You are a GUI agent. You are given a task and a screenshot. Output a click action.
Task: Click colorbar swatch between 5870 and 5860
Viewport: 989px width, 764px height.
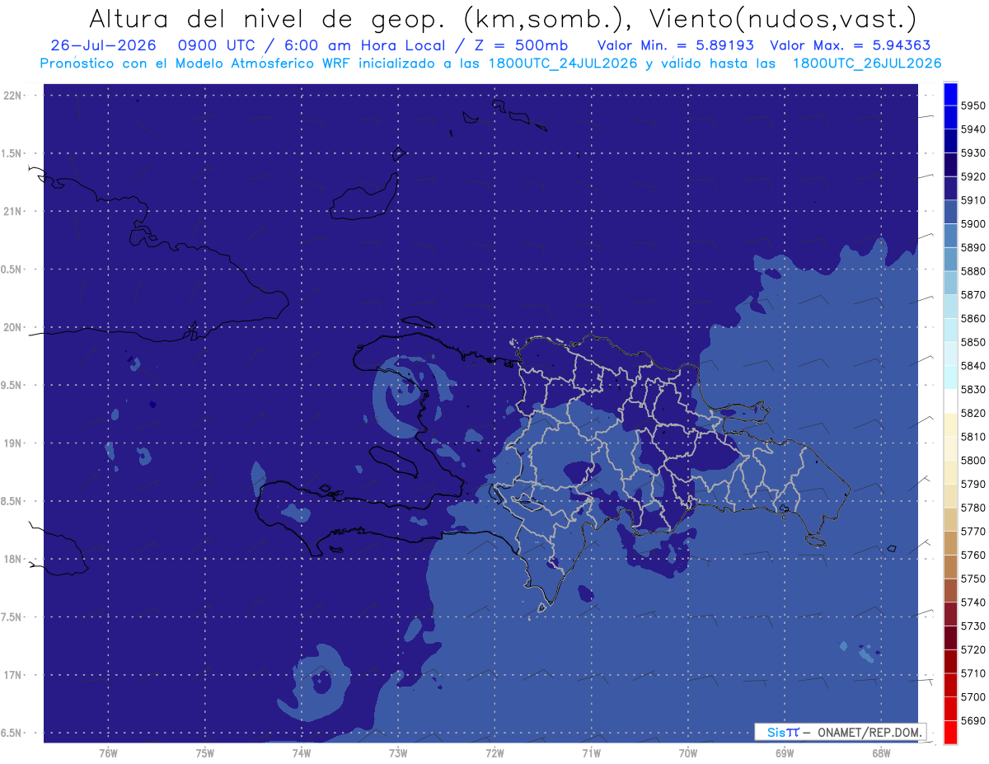point(950,307)
